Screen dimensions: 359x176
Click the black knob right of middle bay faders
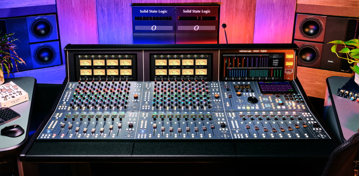223,125
